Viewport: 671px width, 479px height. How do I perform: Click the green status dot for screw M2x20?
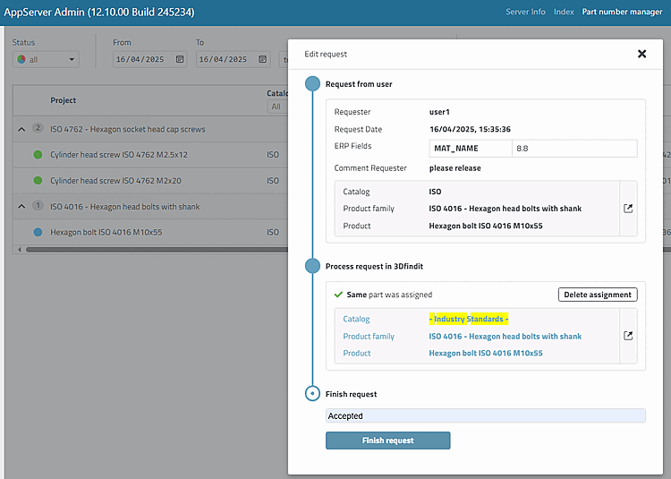[x=38, y=181]
